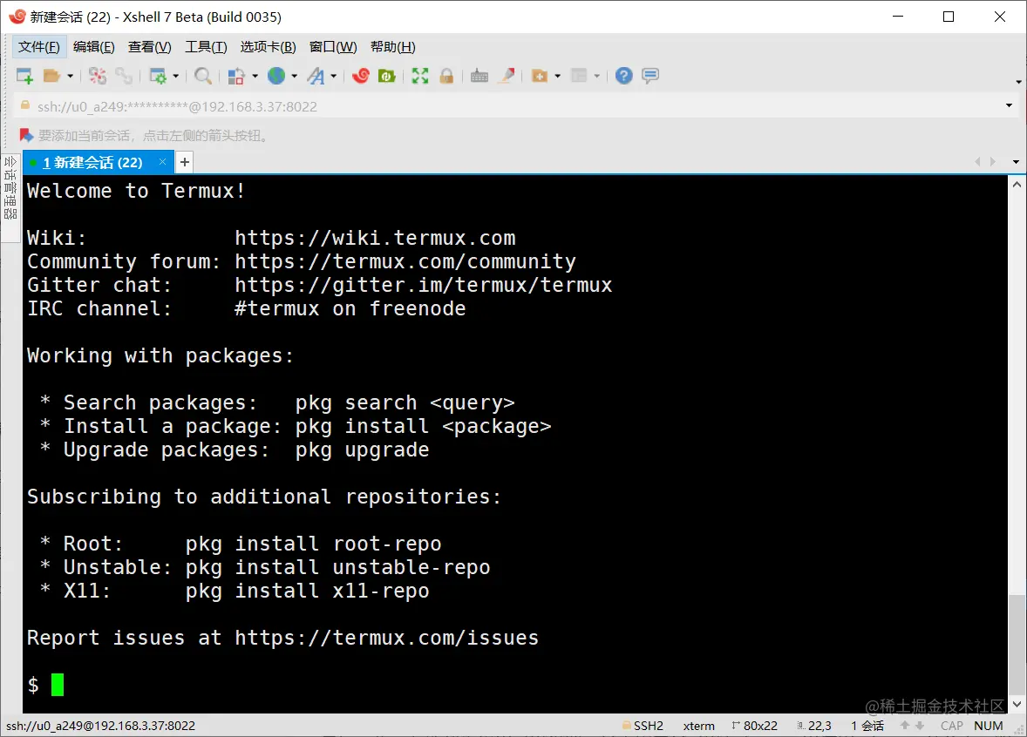This screenshot has width=1027, height=737.
Task: Add a new tab with plus button
Action: 185,162
